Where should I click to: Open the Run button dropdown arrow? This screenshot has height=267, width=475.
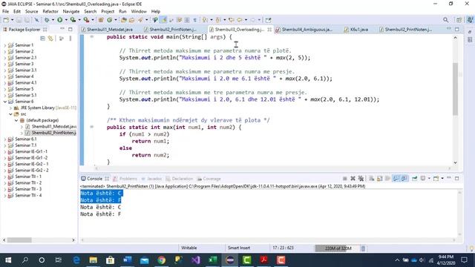(66, 20)
